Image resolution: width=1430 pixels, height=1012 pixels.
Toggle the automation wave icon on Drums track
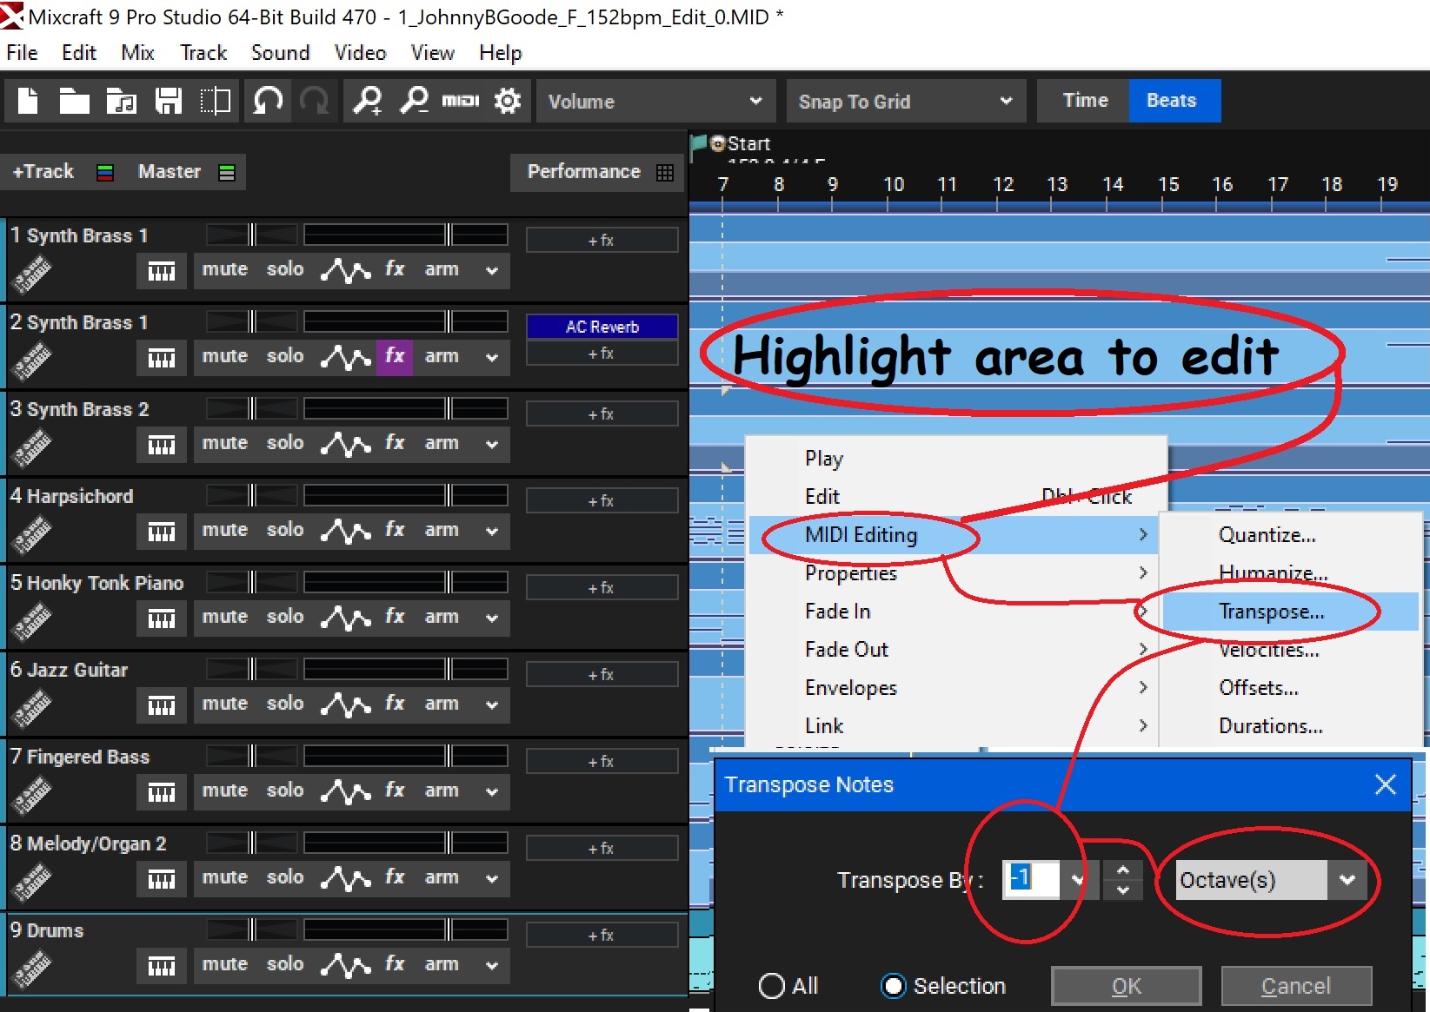pyautogui.click(x=345, y=965)
